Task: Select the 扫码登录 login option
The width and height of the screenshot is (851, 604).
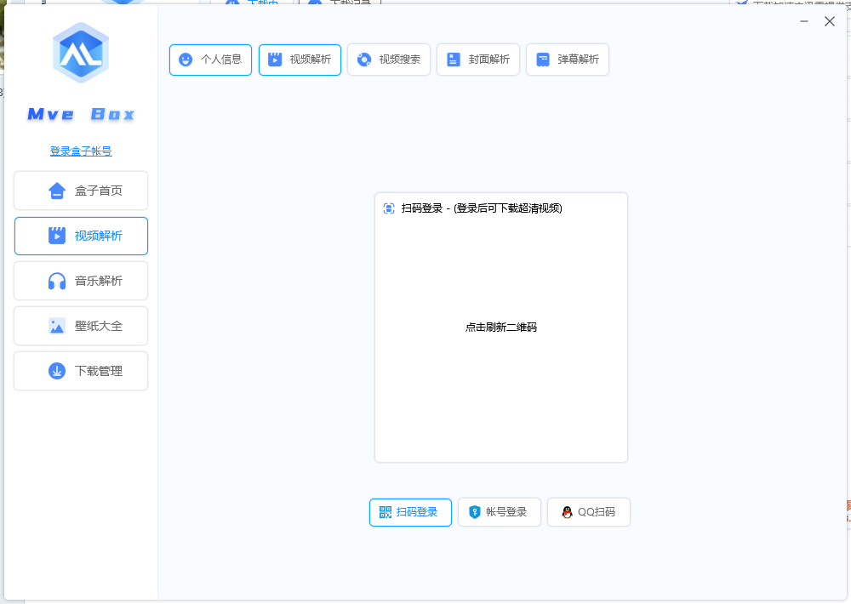Action: tap(410, 512)
